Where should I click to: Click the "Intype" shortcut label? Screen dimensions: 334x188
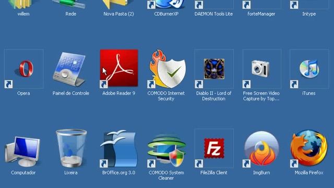[309, 14]
